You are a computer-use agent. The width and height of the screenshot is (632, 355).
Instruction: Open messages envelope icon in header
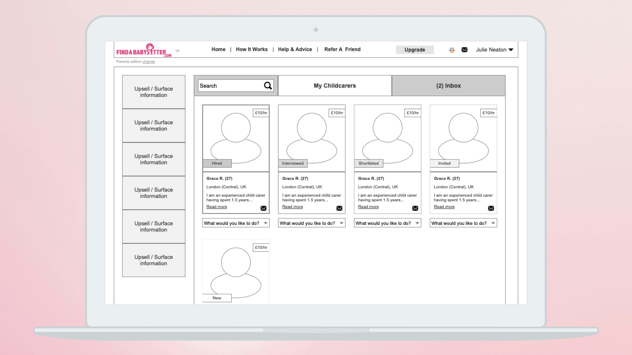pos(464,50)
